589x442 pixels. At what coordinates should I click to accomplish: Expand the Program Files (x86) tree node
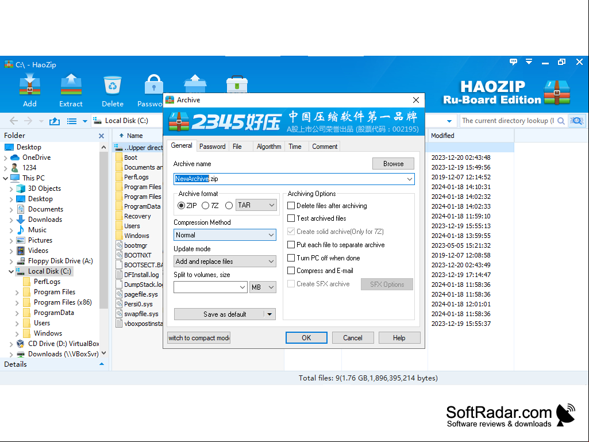tap(17, 302)
